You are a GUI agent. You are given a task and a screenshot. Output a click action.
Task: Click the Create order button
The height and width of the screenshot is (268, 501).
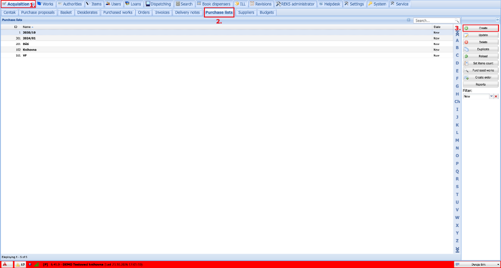(x=480, y=77)
